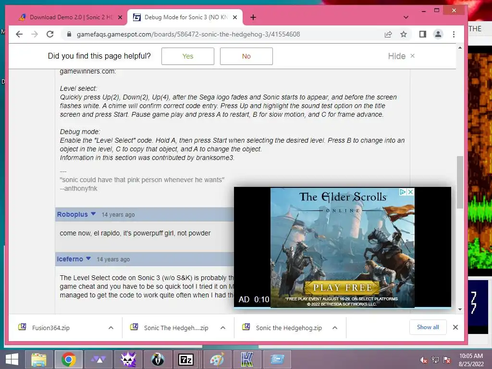492x369 pixels.
Task: Click the address bar URL
Action: coord(188,34)
